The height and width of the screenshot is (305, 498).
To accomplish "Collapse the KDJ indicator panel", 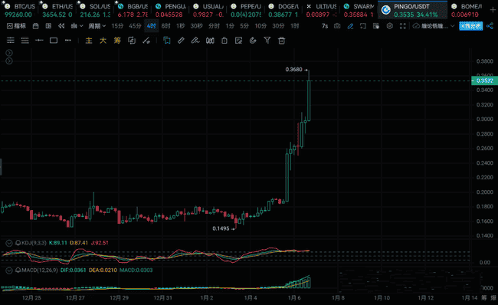I will [9, 243].
